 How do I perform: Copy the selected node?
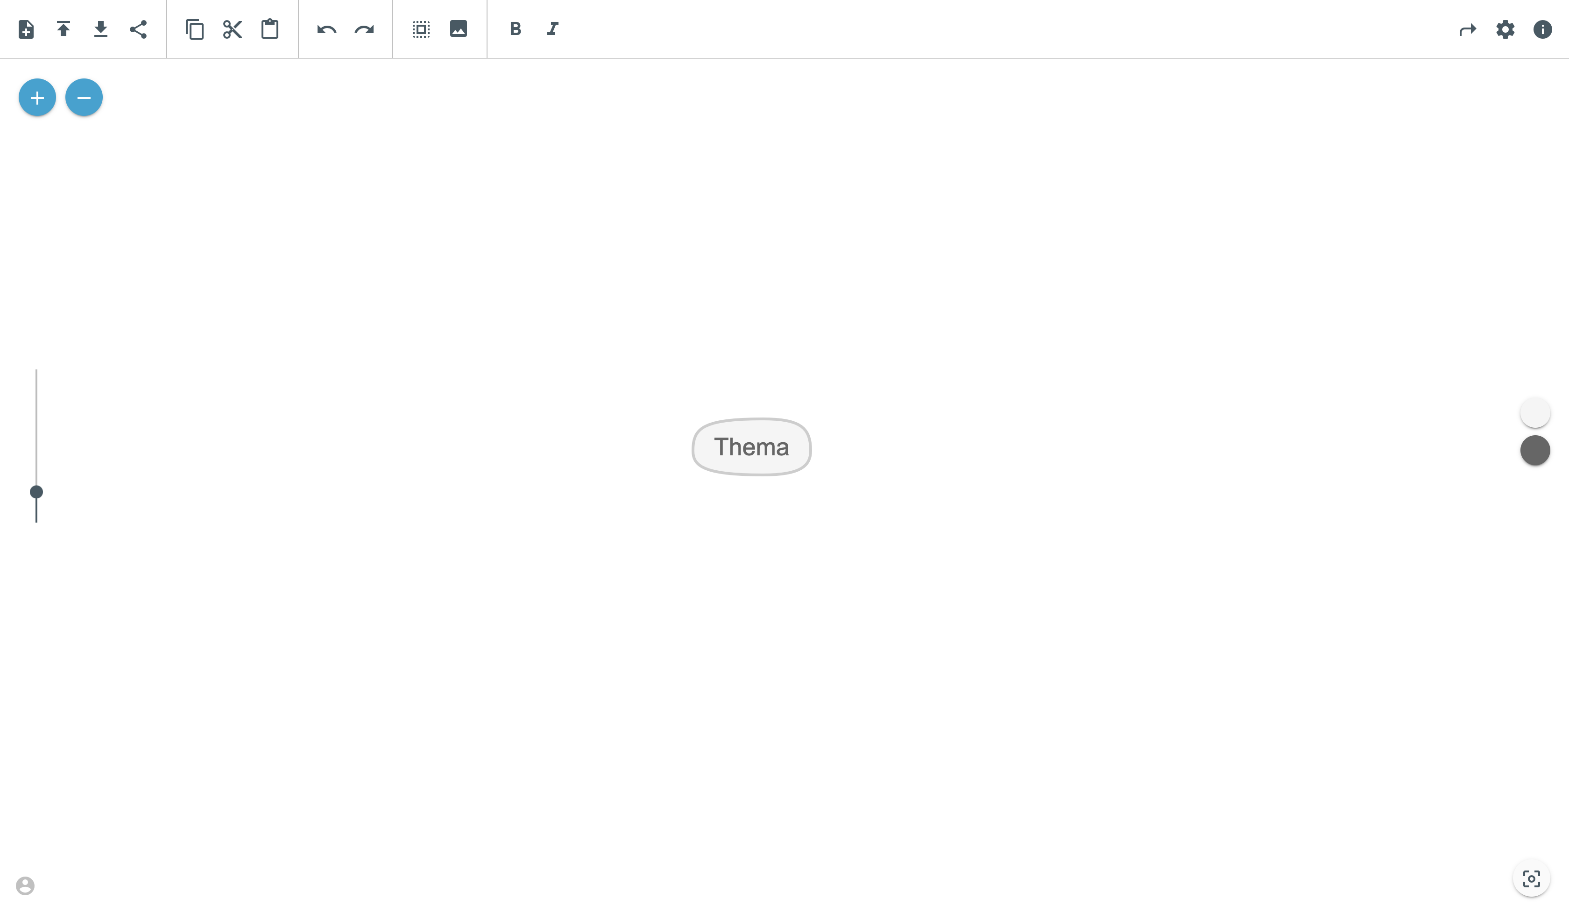[195, 29]
